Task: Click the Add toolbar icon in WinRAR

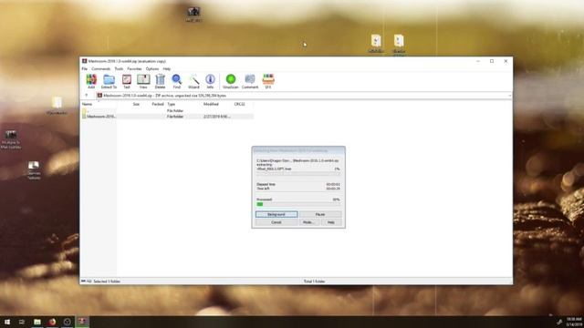Action: [91, 81]
